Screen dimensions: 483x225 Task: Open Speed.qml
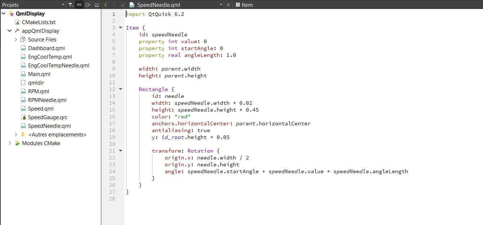tap(41, 109)
